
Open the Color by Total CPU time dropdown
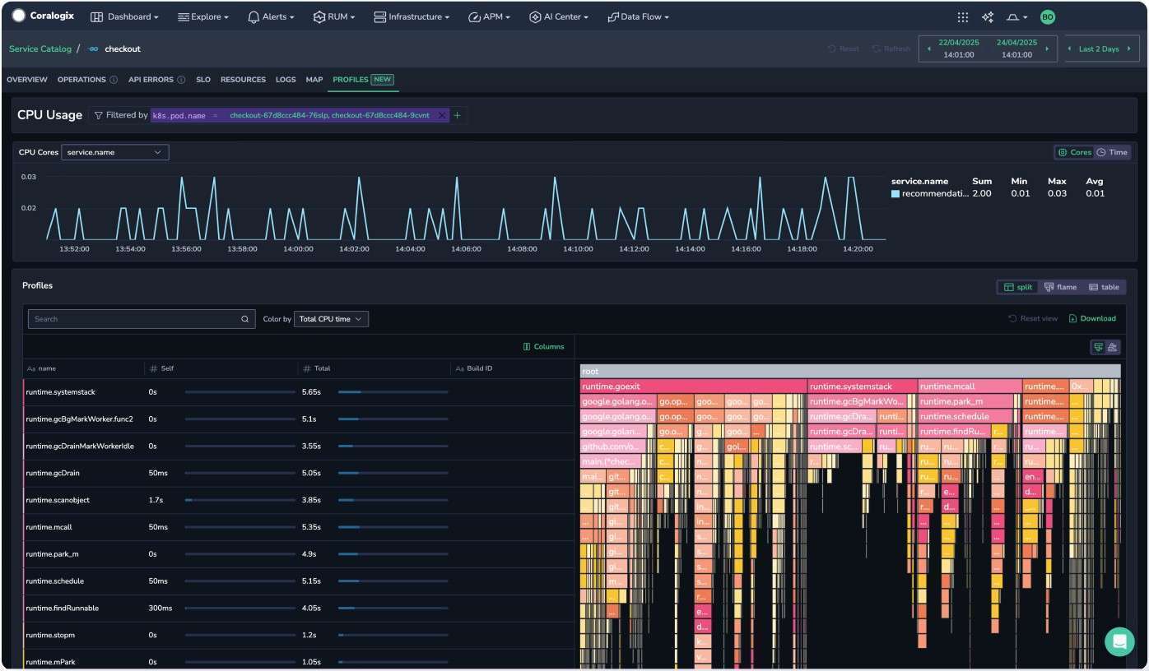pos(331,318)
